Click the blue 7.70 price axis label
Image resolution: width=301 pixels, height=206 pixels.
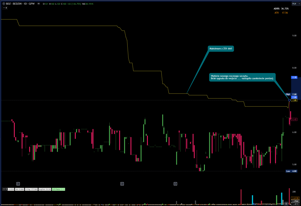click(294, 77)
